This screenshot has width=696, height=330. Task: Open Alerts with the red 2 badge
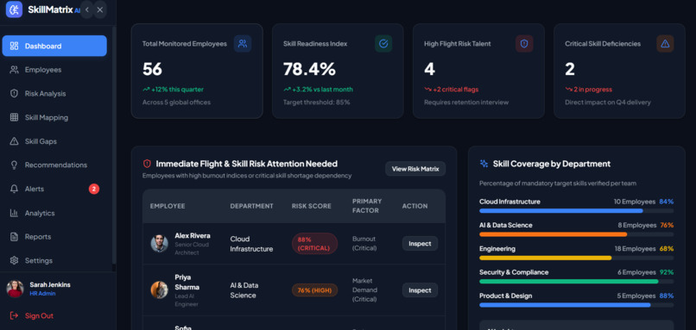54,190
